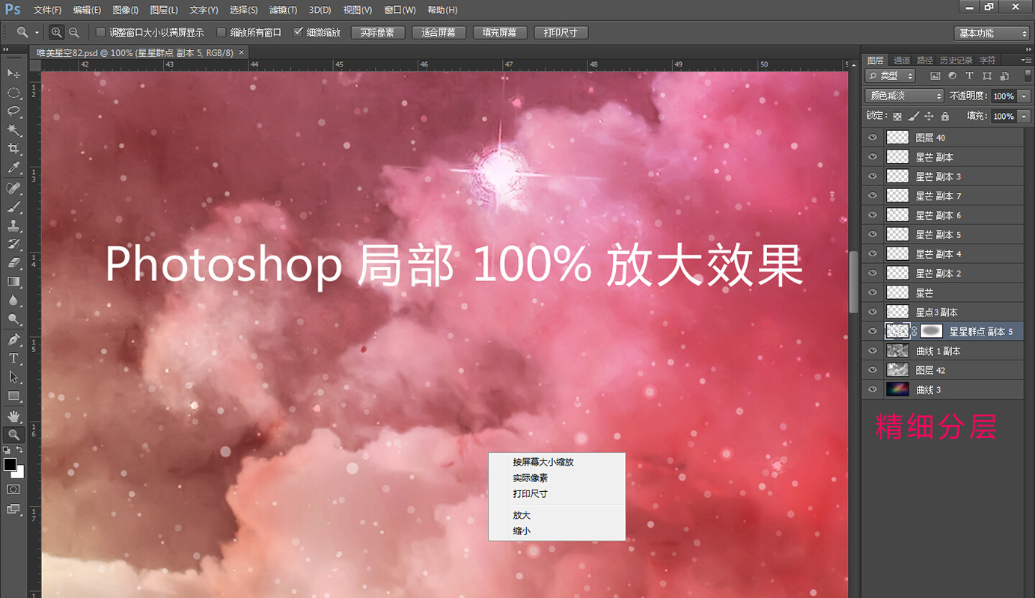Open the 滤镜(T) menu
1035x598 pixels.
click(x=282, y=10)
